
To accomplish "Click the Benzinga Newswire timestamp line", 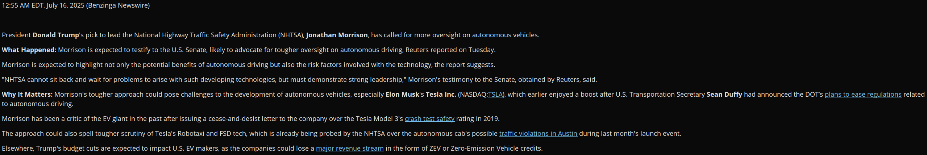I will (76, 5).
